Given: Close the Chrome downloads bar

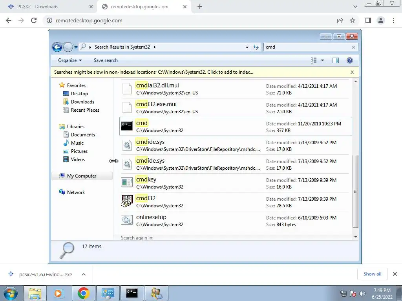Looking at the screenshot, I should [x=395, y=274].
